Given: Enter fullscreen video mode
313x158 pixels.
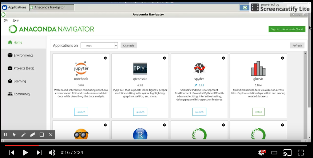Looking at the screenshot, I should [301, 153].
